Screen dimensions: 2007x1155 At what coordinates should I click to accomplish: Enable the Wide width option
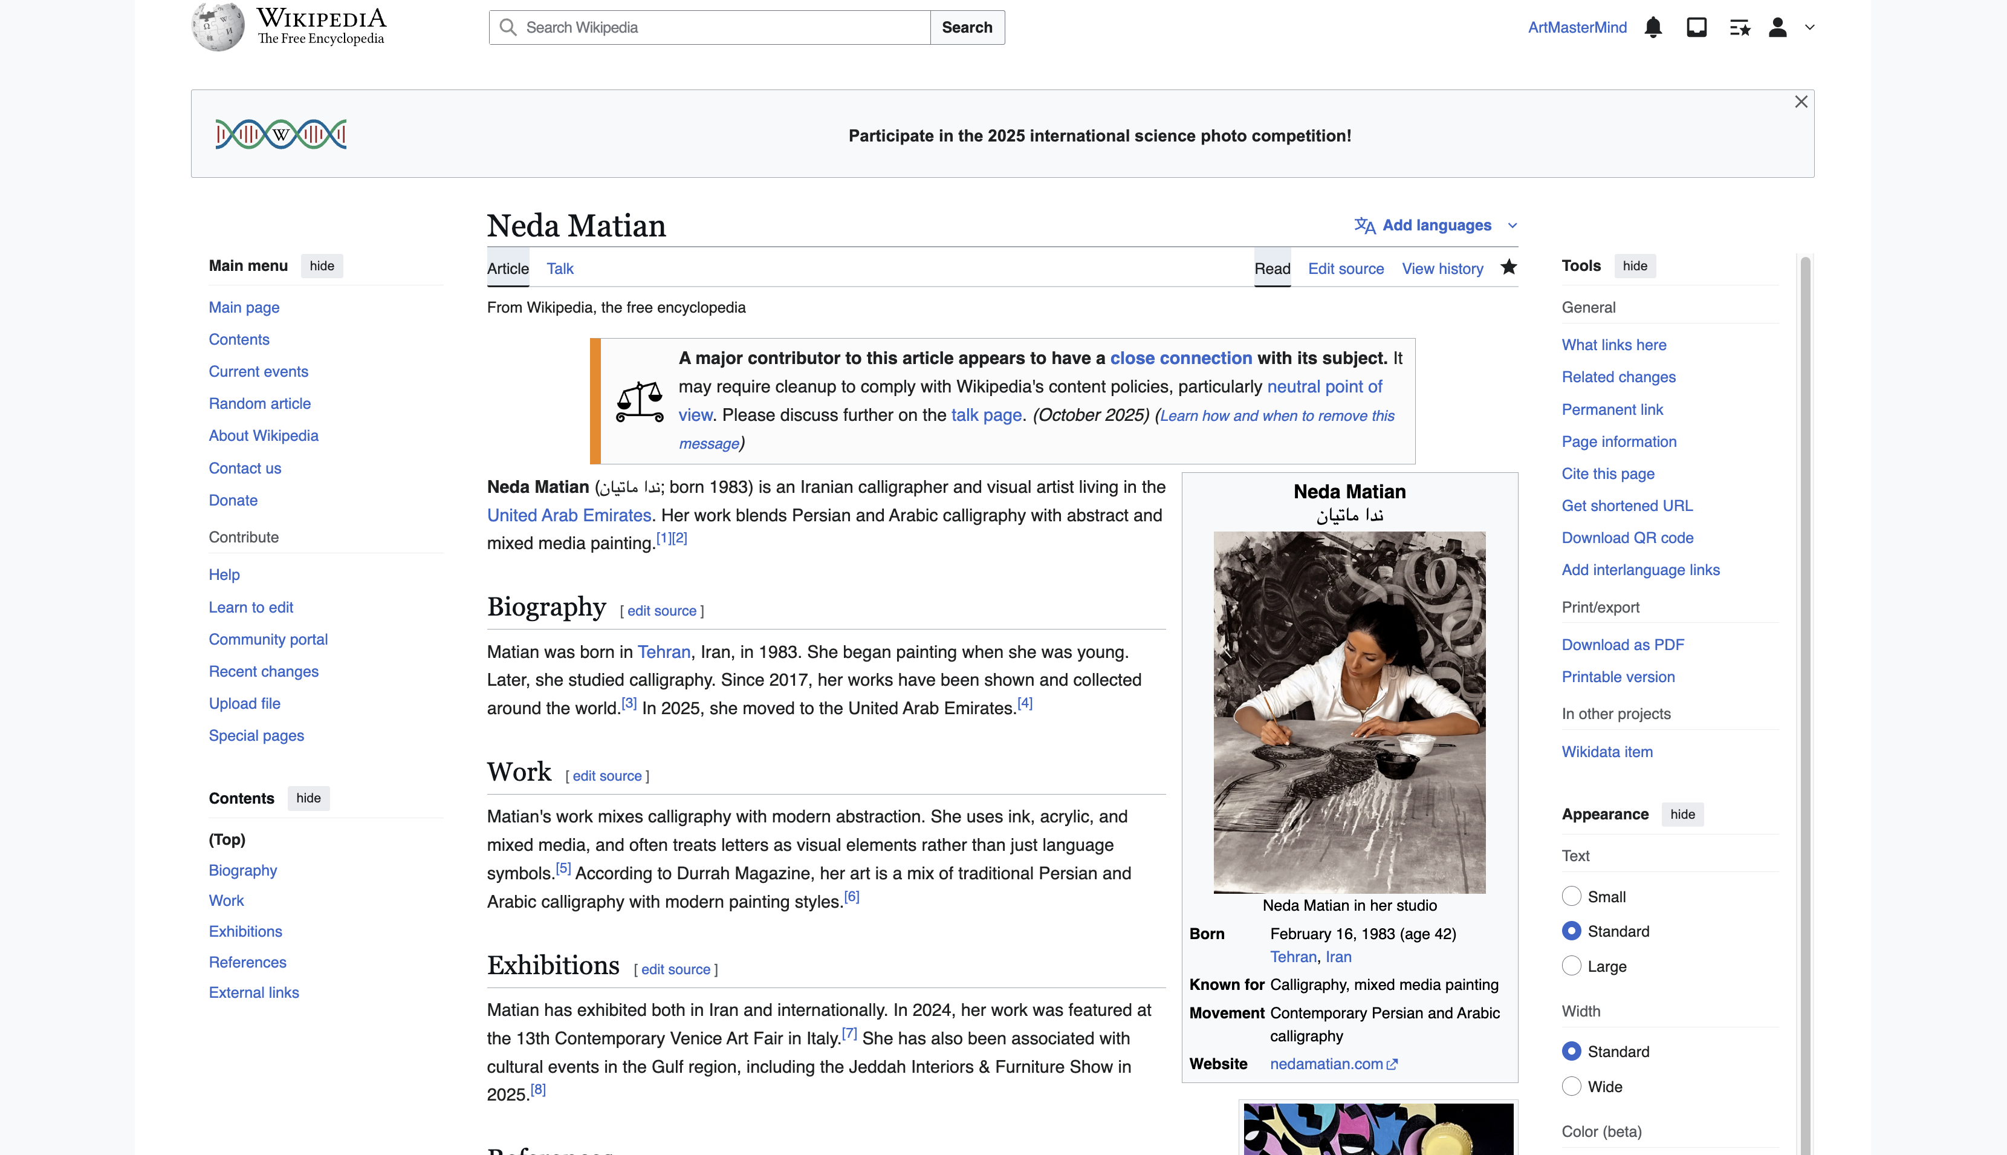pos(1572,1086)
